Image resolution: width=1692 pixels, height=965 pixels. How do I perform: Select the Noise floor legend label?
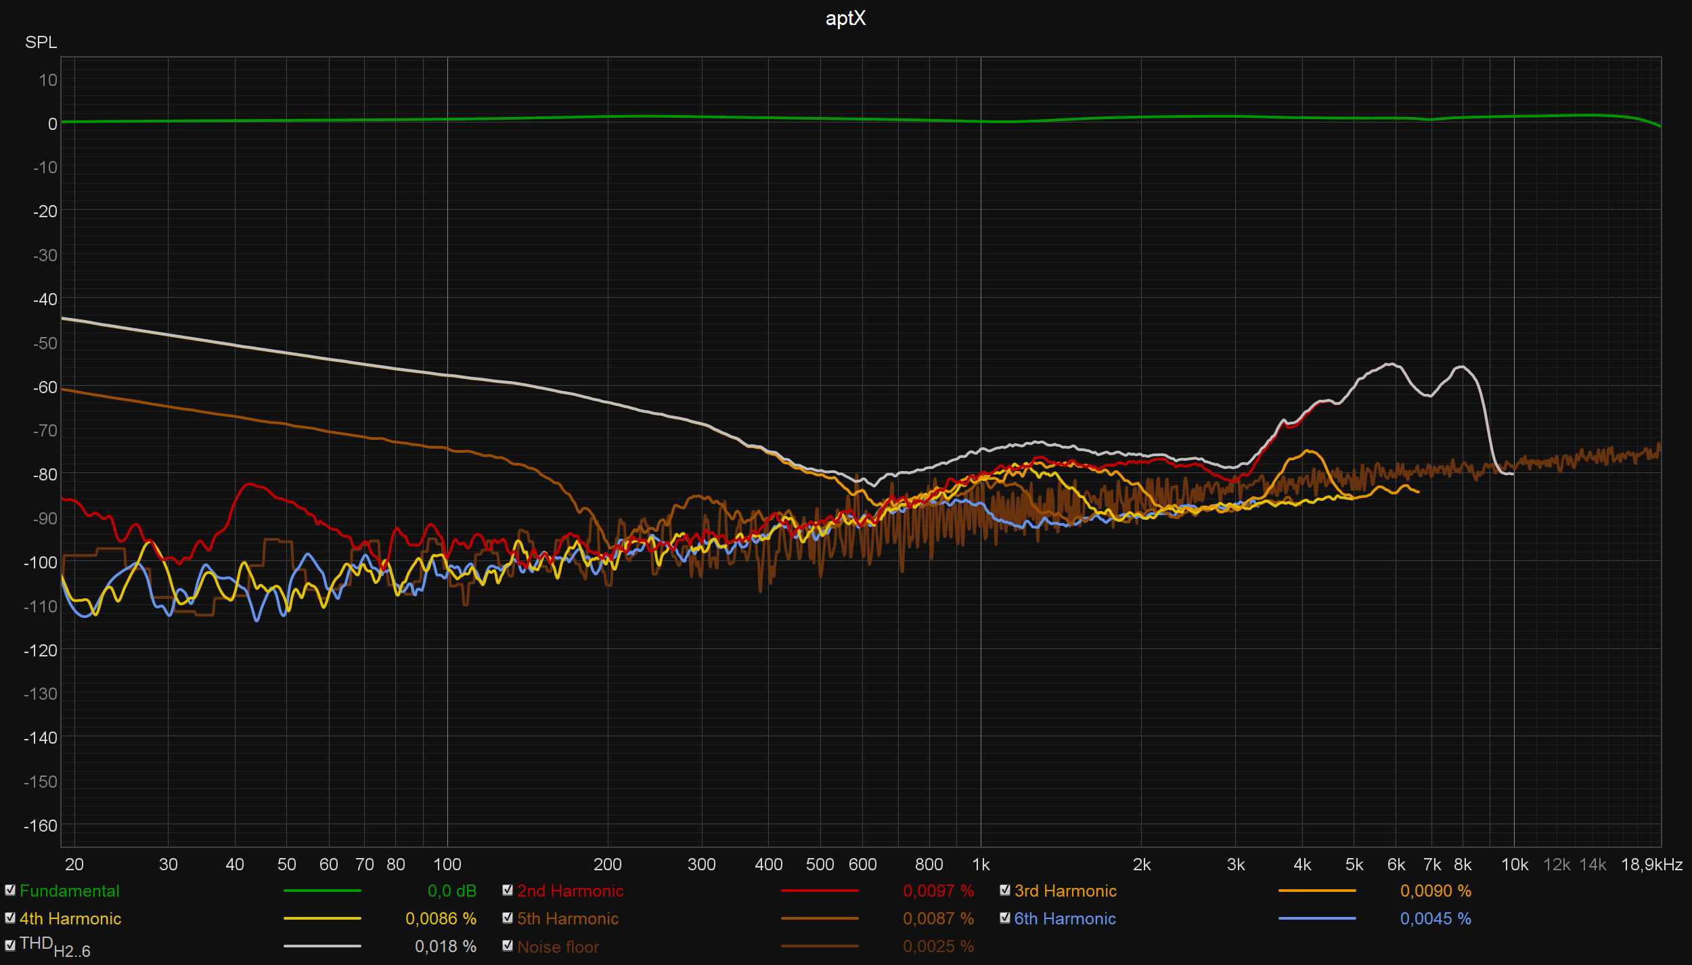coord(558,947)
